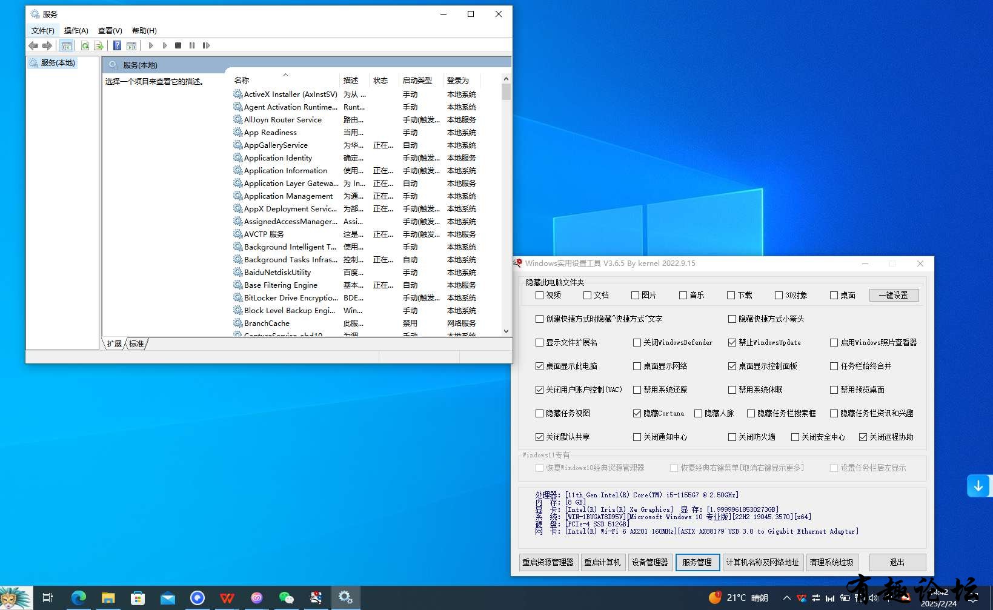
Task: Check 关闭WindowsDefender option
Action: click(637, 342)
